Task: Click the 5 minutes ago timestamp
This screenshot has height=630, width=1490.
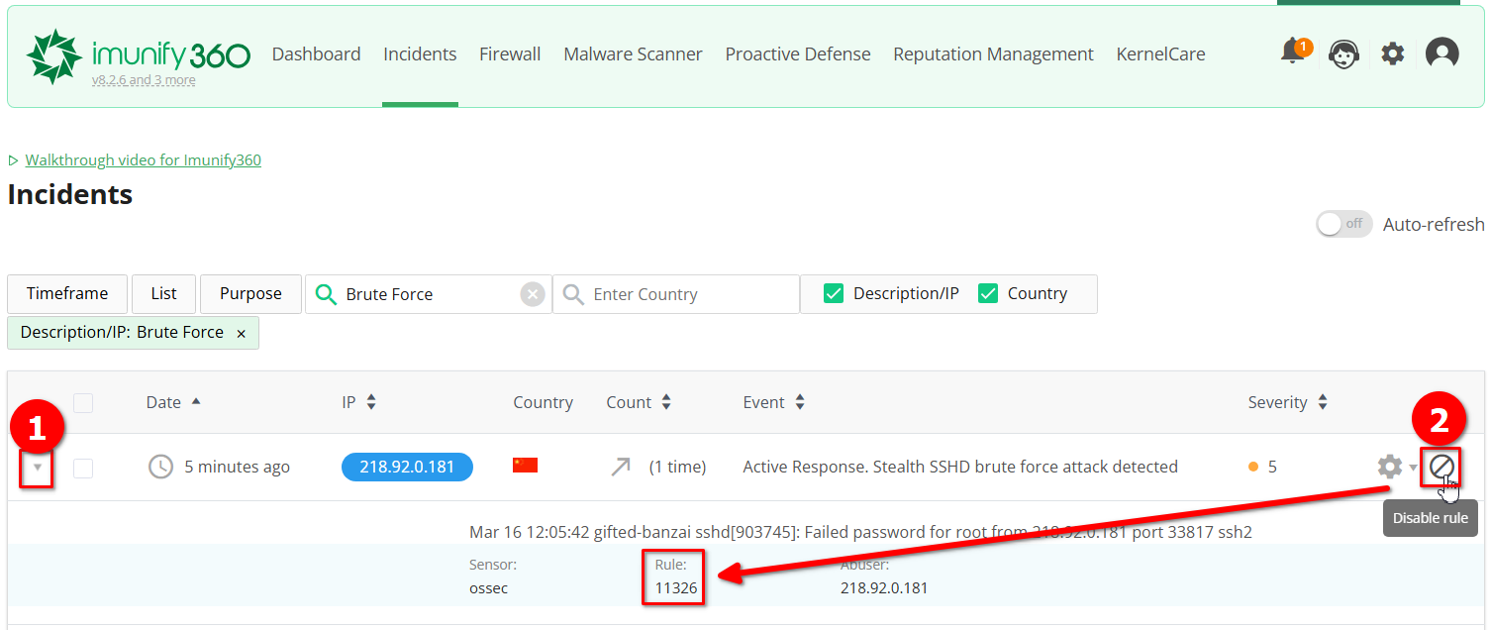Action: pos(237,467)
